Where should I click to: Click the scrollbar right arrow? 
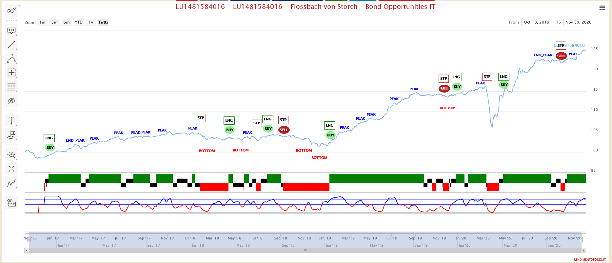[583, 251]
